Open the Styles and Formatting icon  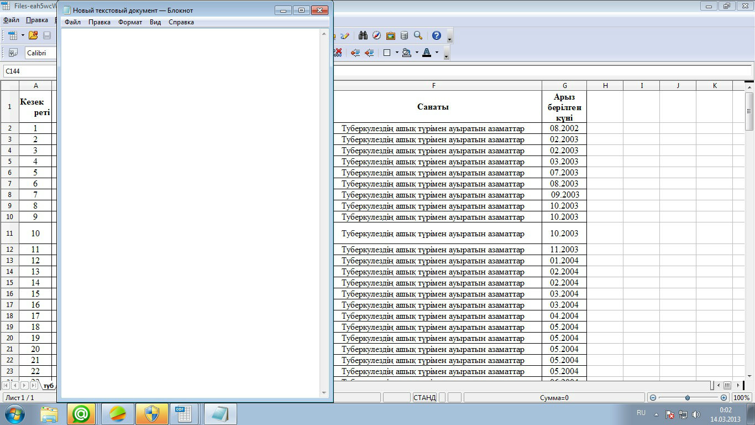[x=13, y=53]
